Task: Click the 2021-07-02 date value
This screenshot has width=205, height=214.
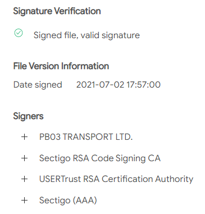Action: coord(100,85)
